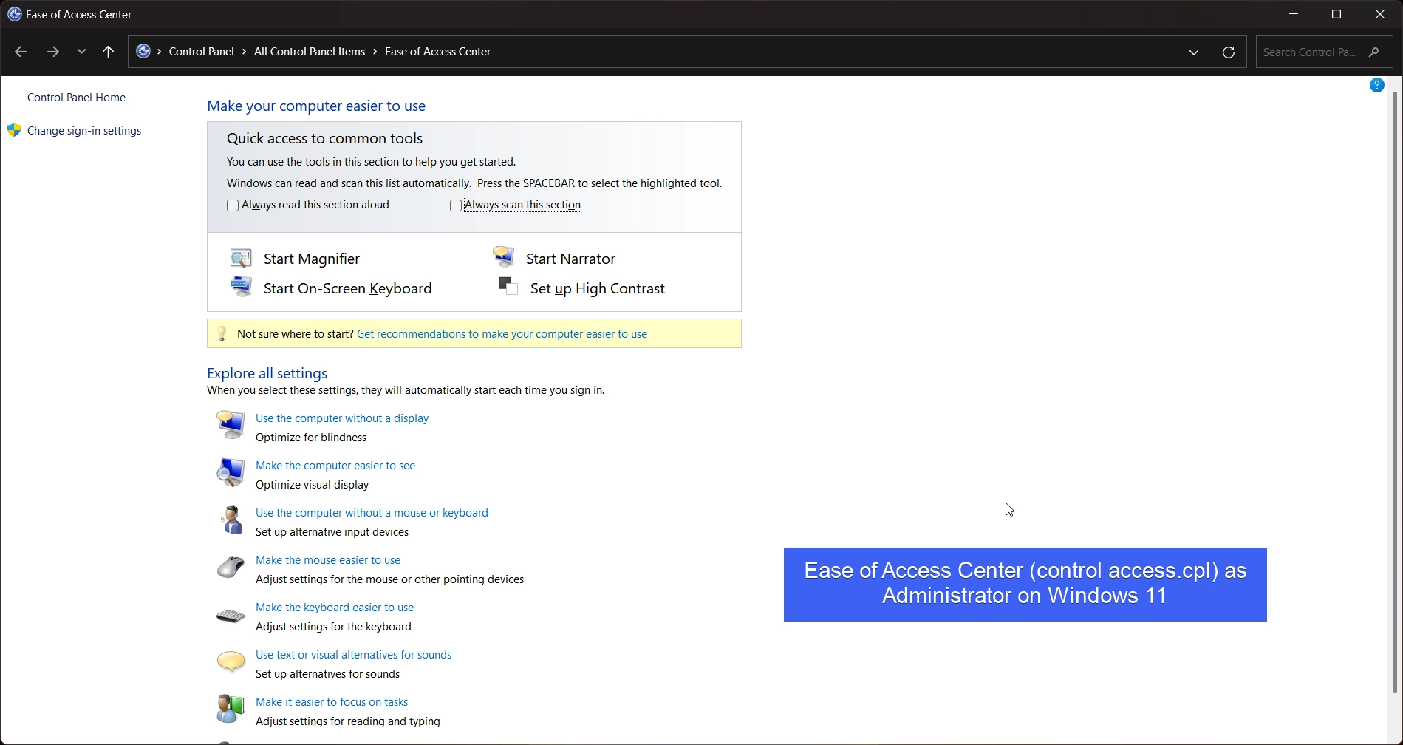Refresh the Control Panel view
The width and height of the screenshot is (1403, 745).
coord(1228,52)
